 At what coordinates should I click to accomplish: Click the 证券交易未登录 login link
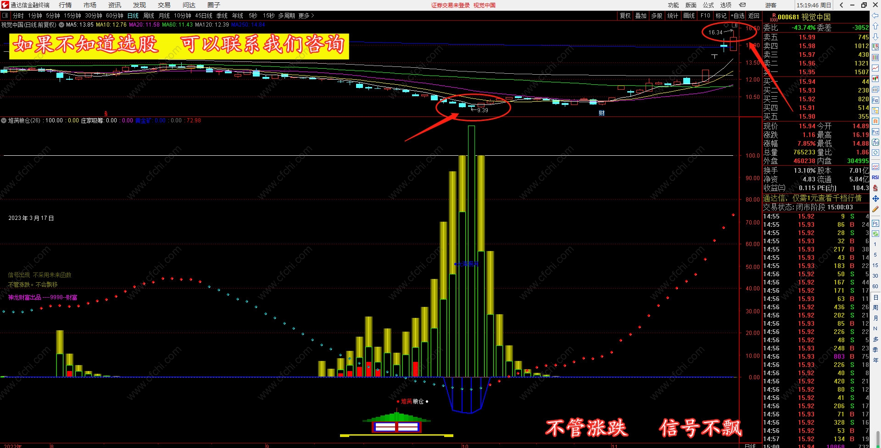tap(451, 5)
